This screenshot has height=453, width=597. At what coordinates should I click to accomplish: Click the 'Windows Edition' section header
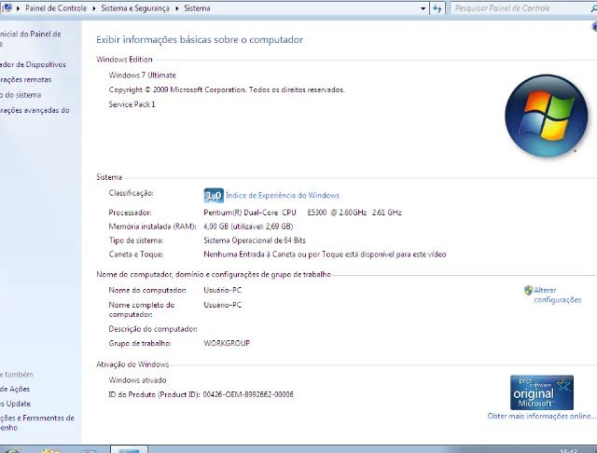click(x=124, y=60)
